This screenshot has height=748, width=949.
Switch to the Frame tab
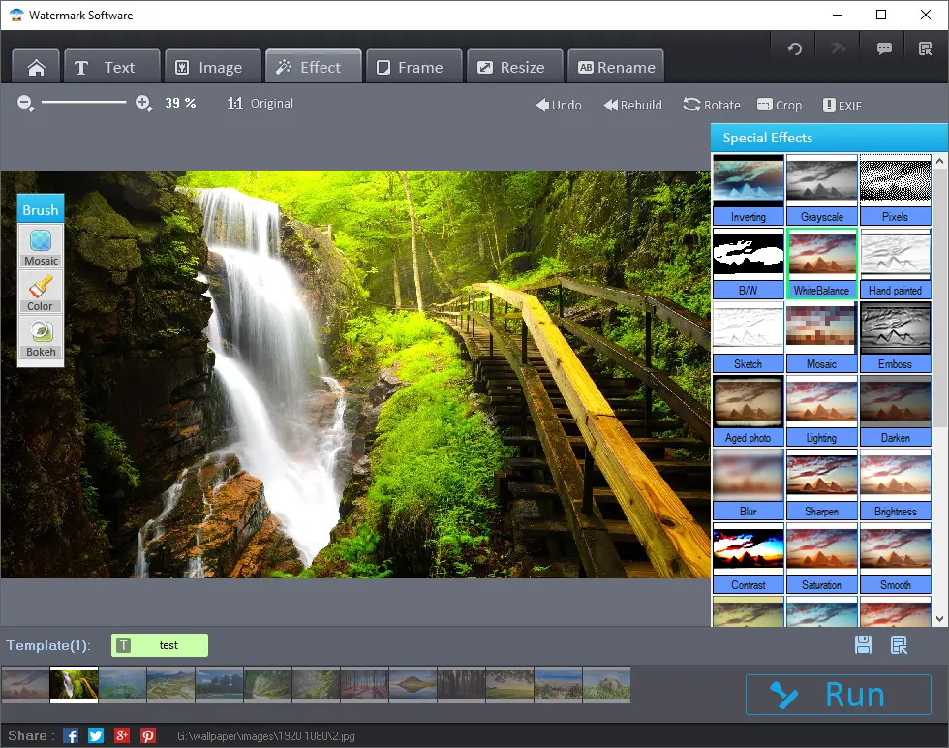click(x=414, y=67)
